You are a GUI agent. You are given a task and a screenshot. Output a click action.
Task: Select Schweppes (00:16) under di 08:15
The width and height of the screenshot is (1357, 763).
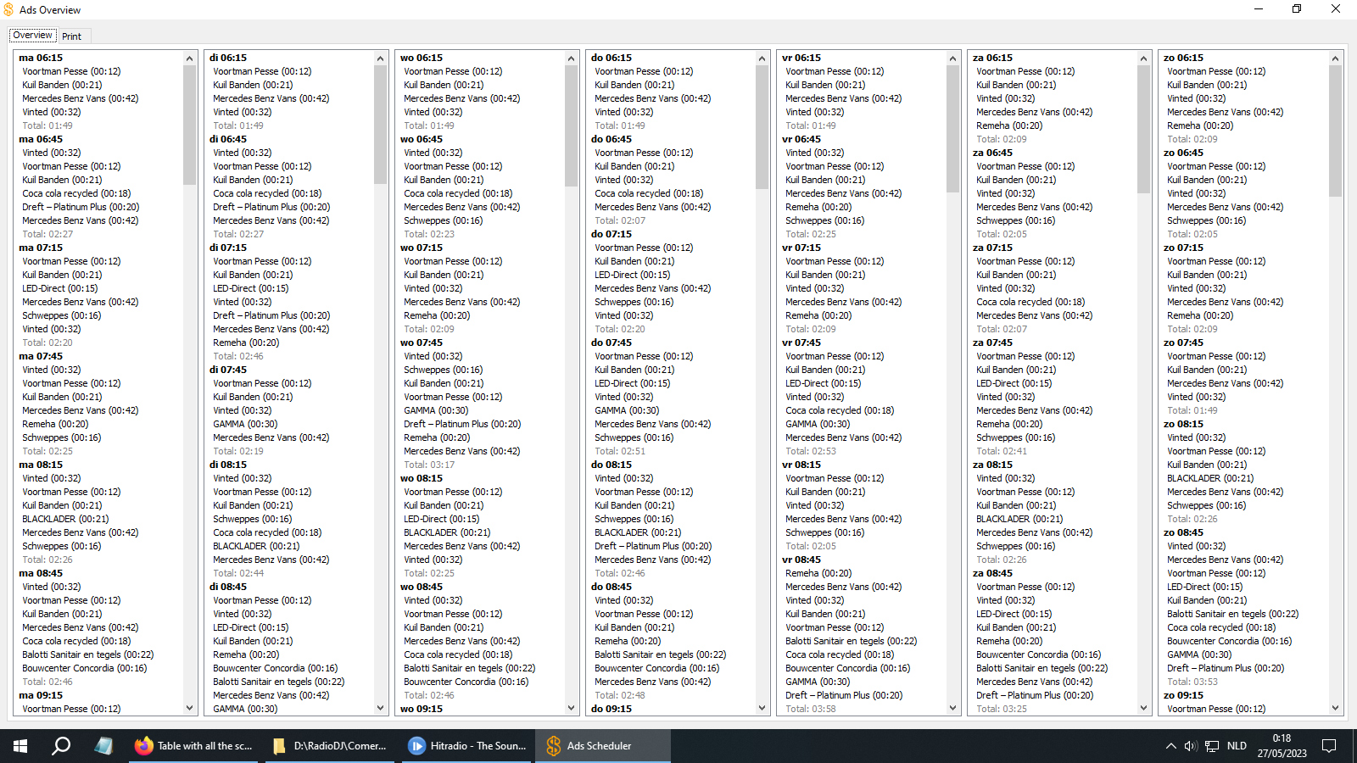252,519
